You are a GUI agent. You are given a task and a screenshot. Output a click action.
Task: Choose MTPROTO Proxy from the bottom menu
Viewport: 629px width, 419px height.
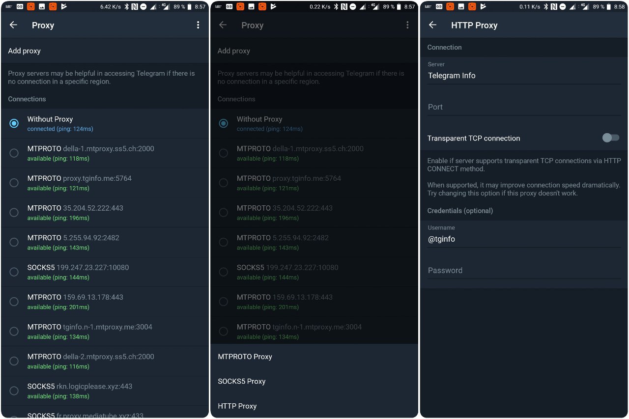pos(314,357)
